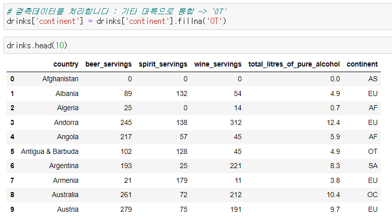Viewport: 392px width, 224px height.
Task: Click Antigua & Barbuda's continent value OT
Action: tap(373, 152)
